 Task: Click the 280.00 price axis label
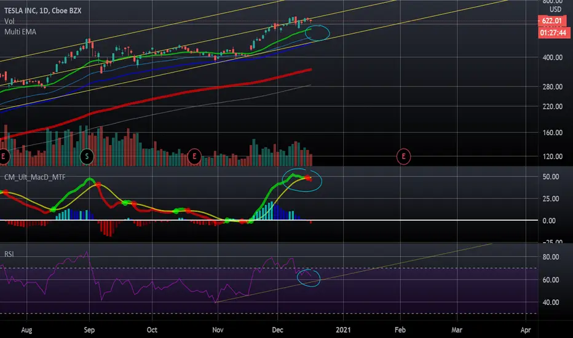(x=552, y=87)
